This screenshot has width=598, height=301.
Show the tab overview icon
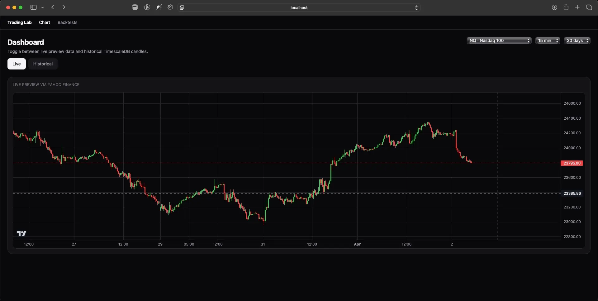pos(590,7)
